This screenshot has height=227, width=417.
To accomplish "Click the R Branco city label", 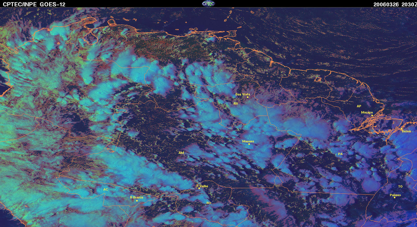I will [x=137, y=197].
